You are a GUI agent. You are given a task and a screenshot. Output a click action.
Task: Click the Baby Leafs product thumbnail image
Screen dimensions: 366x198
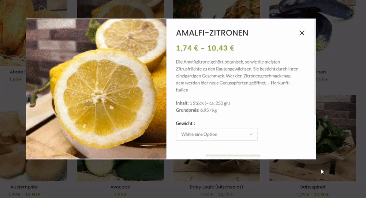(x=217, y=170)
